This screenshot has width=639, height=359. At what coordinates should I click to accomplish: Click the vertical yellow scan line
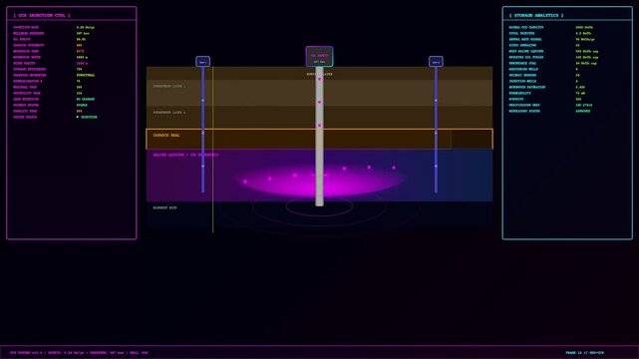pyautogui.click(x=212, y=150)
